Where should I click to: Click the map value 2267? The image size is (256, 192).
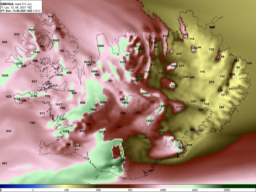(x=124, y=161)
